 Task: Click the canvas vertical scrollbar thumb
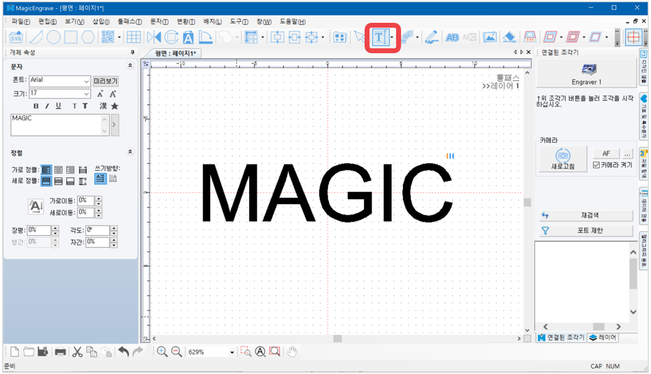527,202
